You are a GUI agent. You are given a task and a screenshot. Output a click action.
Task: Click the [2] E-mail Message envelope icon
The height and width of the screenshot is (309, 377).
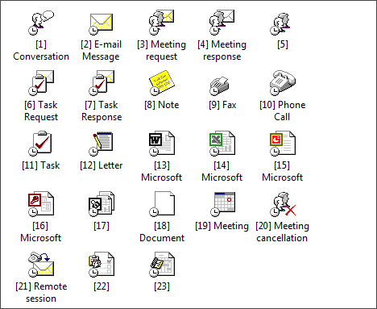coord(101,24)
